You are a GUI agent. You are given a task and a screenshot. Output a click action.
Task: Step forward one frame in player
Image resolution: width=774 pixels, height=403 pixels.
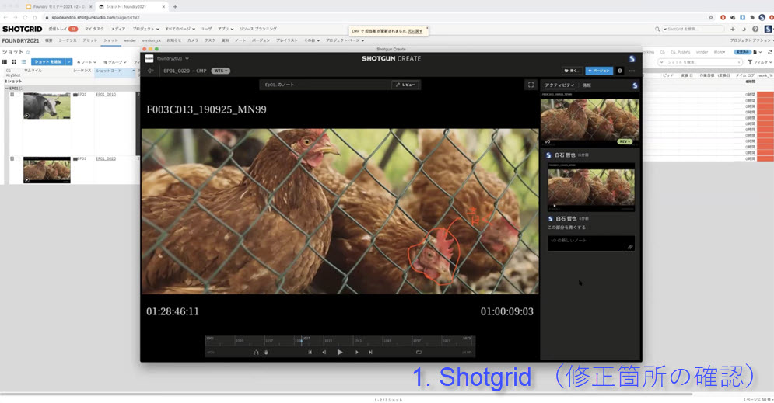pyautogui.click(x=356, y=353)
